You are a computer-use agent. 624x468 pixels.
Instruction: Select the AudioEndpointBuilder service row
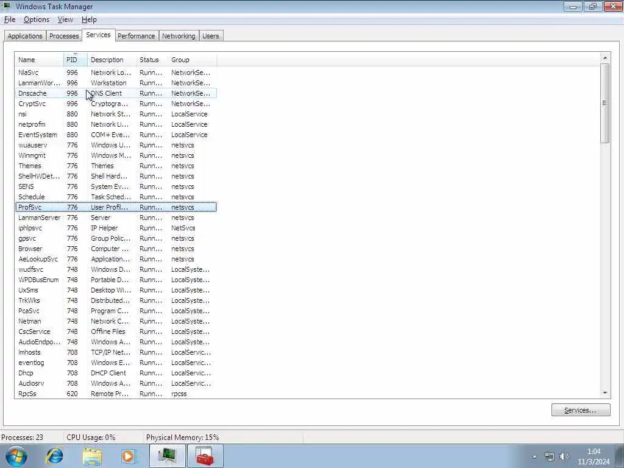click(116, 341)
